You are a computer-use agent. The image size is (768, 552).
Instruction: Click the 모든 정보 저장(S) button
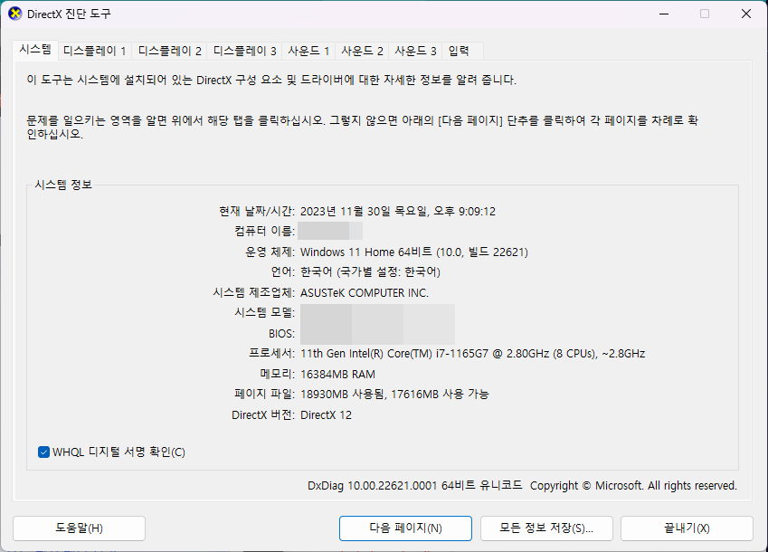click(x=546, y=528)
